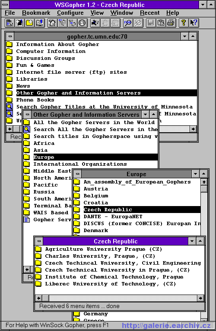Click the FIND magnifier toolbar icon

pos(128,23)
